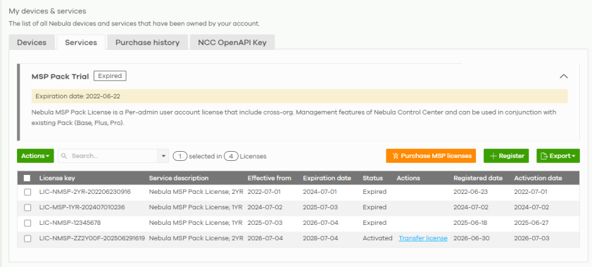Click license key LIC-NMSP-ZZ2Y00F-202506291619

coord(92,238)
